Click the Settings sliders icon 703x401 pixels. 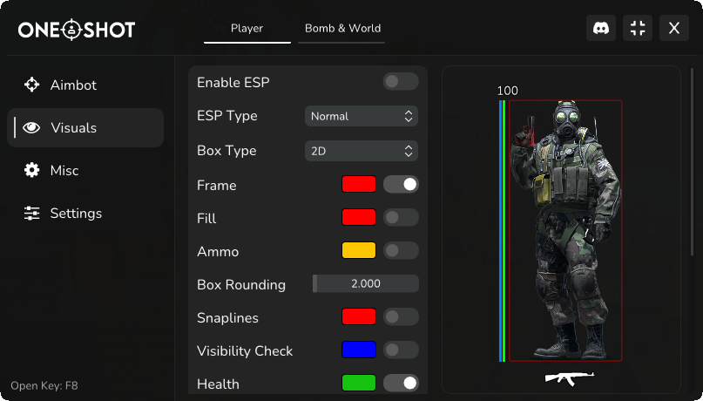(32, 213)
